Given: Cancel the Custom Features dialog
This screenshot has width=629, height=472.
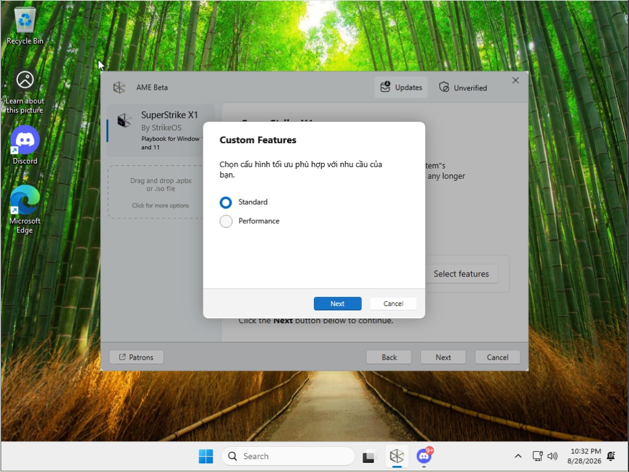Looking at the screenshot, I should [393, 304].
